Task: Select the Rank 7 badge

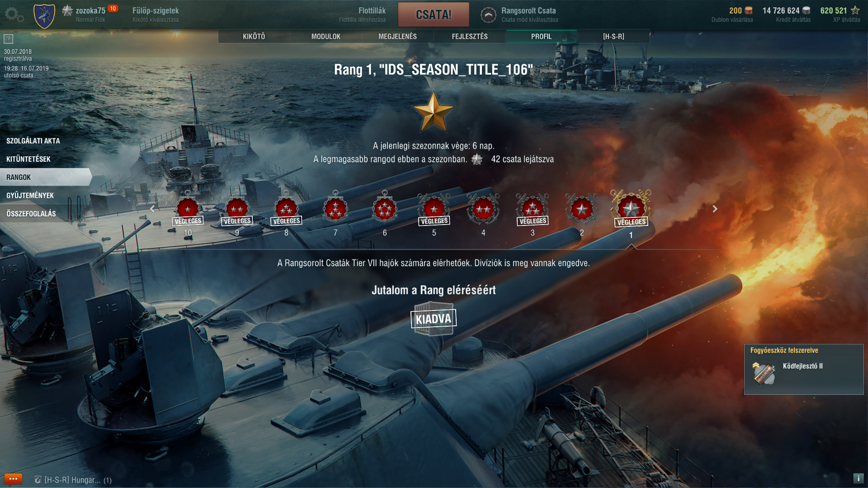Action: coord(335,209)
